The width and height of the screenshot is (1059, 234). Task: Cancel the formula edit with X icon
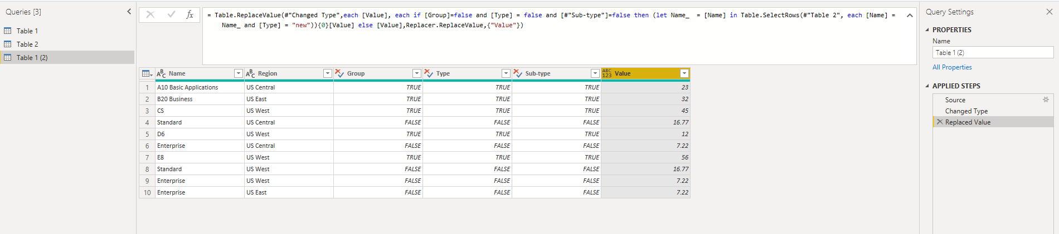pos(150,14)
